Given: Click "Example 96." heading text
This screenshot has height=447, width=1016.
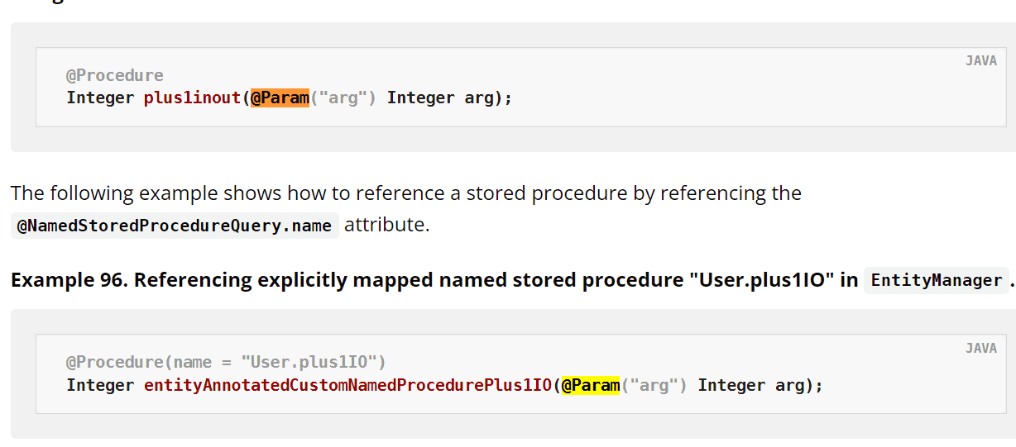Looking at the screenshot, I should 69,280.
